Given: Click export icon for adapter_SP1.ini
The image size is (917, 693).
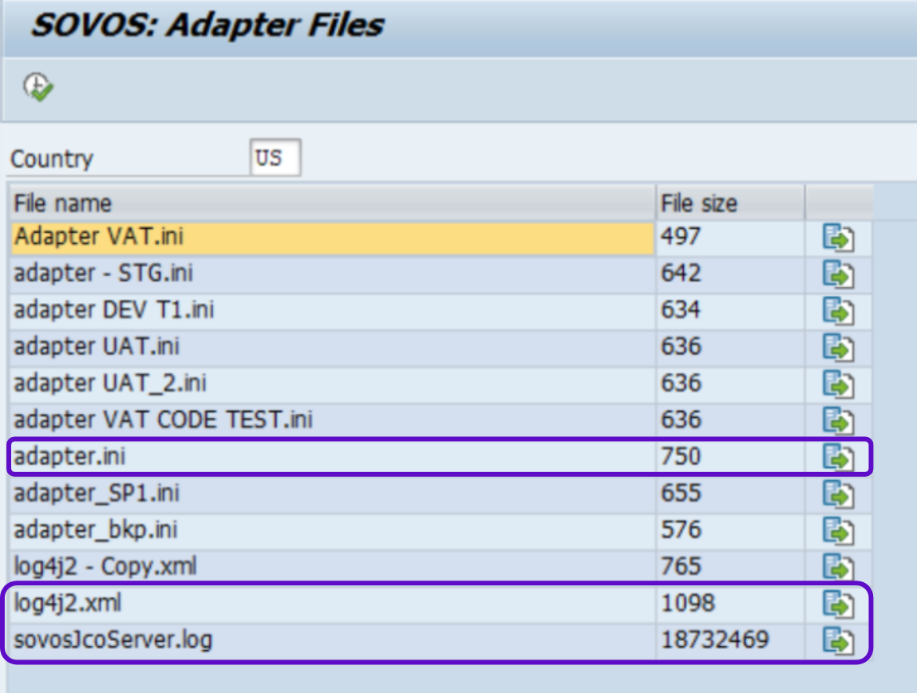Looking at the screenshot, I should [x=838, y=494].
